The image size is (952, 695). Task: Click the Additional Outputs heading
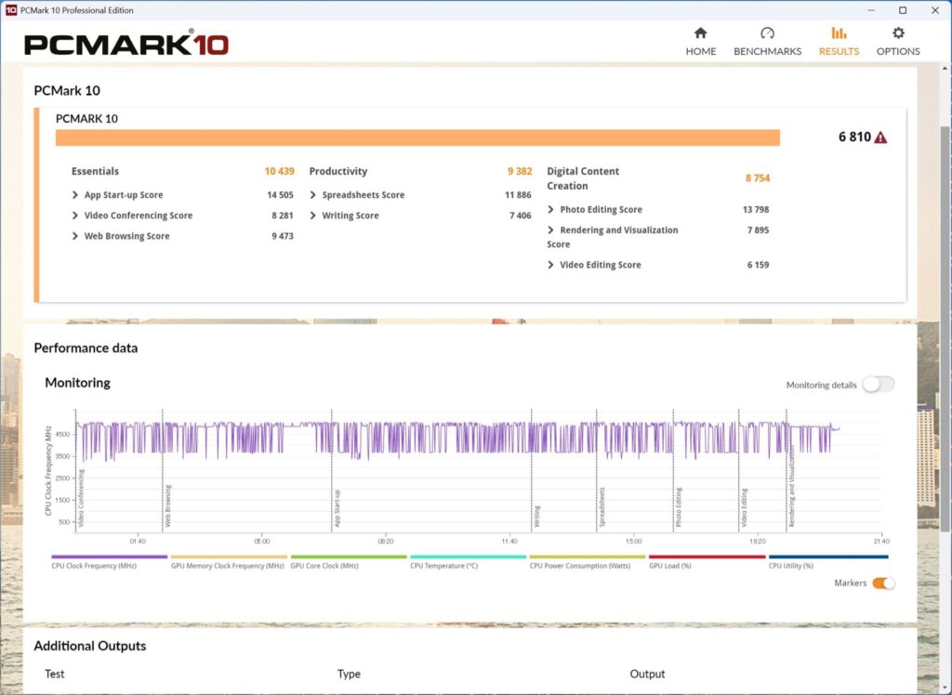click(90, 646)
